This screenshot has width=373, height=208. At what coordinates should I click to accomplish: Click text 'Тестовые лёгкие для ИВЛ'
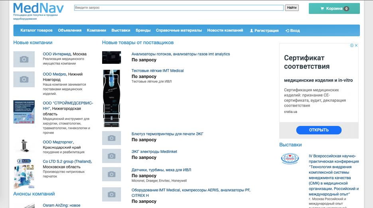click(152, 81)
